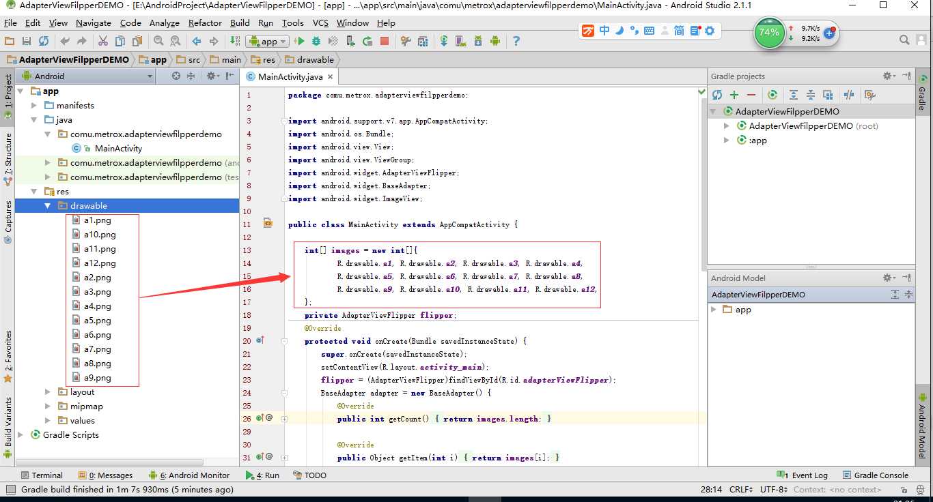The image size is (933, 502).
Task: Expand Gradle Scripts node
Action: click(x=20, y=434)
